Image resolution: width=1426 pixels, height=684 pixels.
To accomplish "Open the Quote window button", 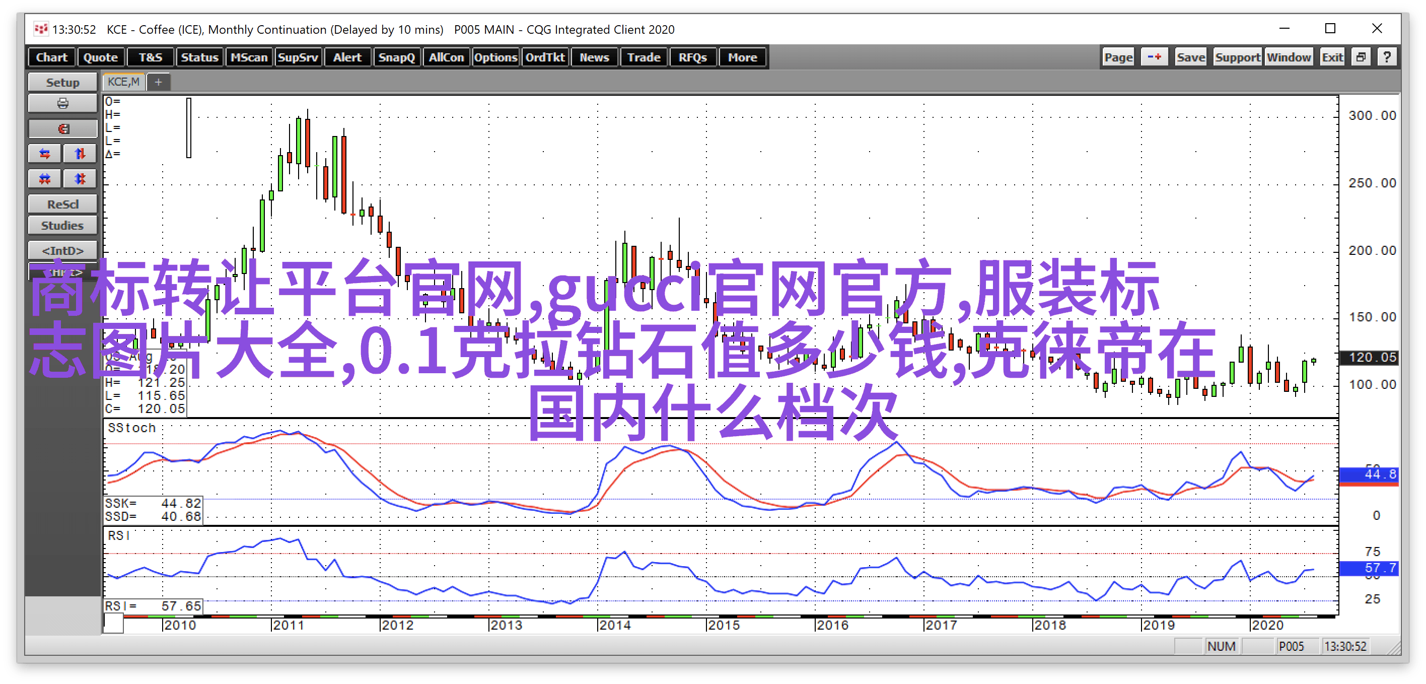I will (100, 57).
